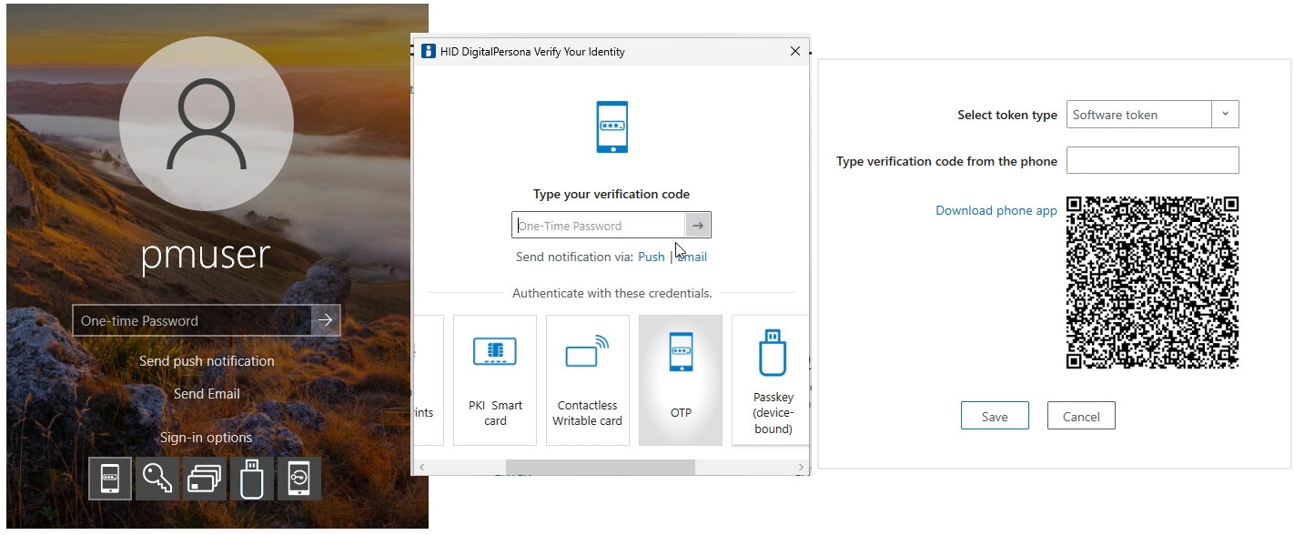Viewport: 1294px width, 535px height.
Task: Select the Contactless Writable card credential
Action: tap(588, 379)
